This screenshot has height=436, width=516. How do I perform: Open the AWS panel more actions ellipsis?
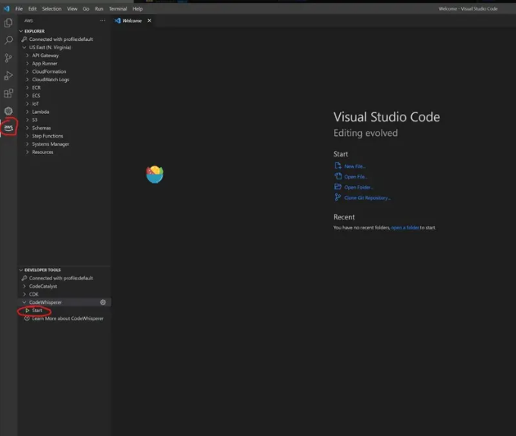point(102,21)
